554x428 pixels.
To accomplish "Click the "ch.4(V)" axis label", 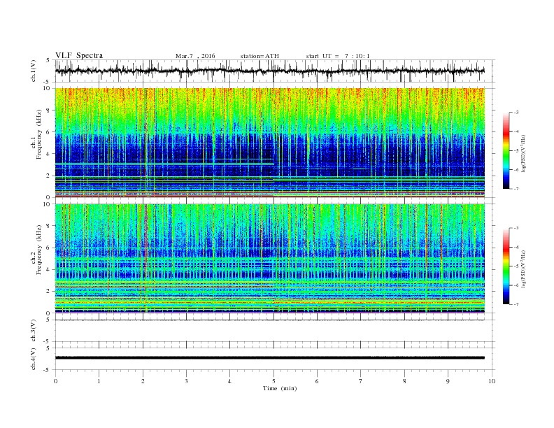I will pyautogui.click(x=34, y=359).
